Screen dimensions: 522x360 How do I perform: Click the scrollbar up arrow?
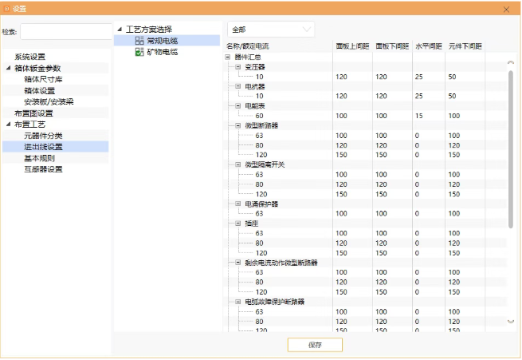pyautogui.click(x=511, y=62)
